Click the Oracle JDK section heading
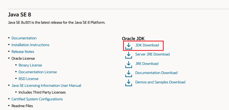 pyautogui.click(x=135, y=38)
